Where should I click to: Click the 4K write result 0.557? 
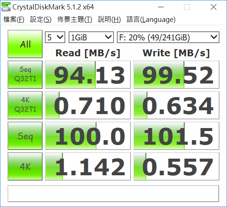point(176,166)
